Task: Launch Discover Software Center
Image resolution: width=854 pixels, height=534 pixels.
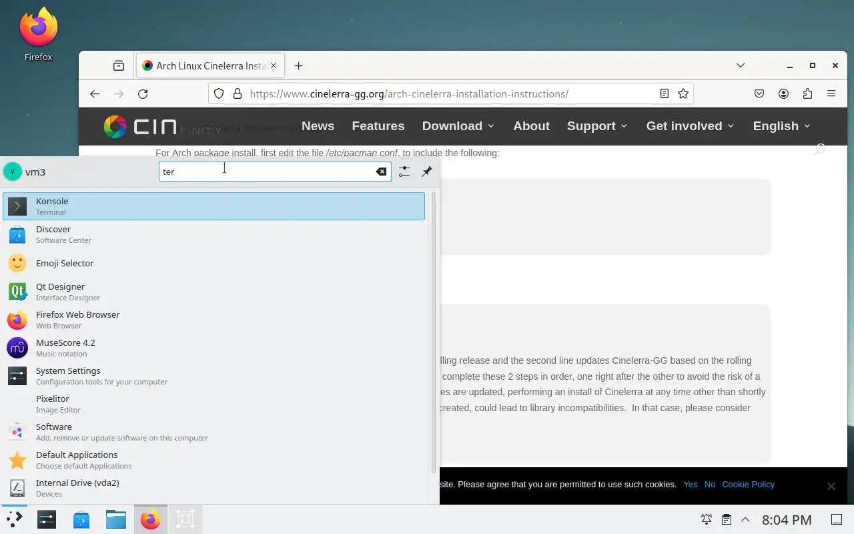Action: (213, 234)
